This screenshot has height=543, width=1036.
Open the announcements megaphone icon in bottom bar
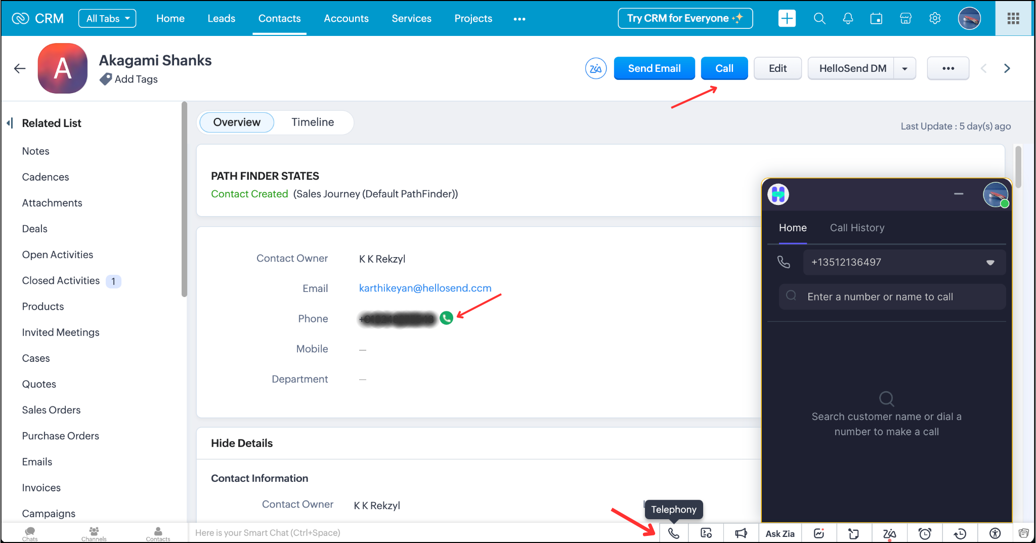click(741, 533)
